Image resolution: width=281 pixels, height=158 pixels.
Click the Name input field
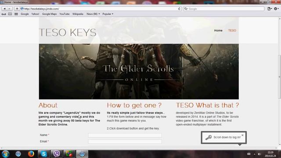(125, 135)
